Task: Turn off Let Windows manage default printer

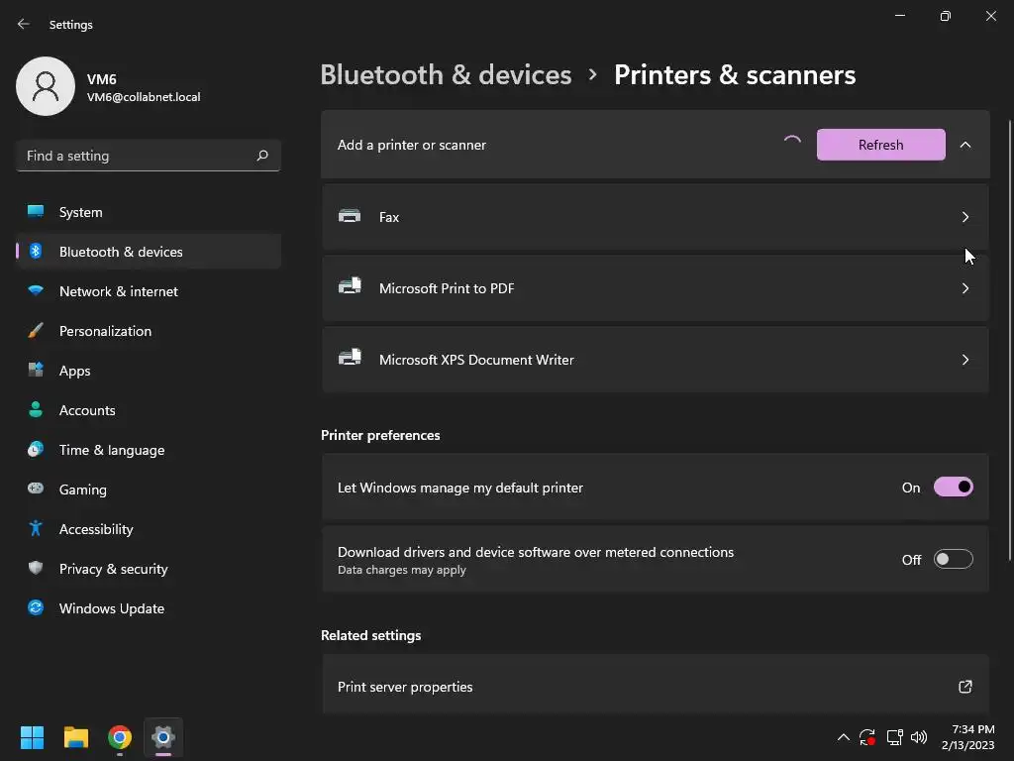Action: coord(953,488)
